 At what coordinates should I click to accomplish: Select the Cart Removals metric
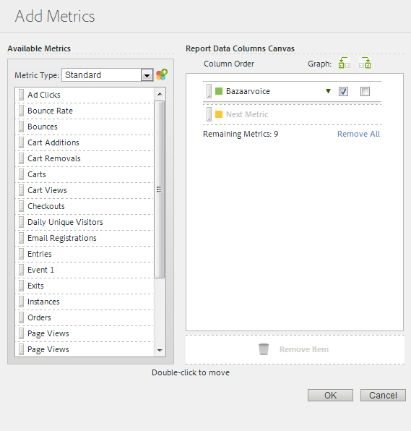tap(54, 158)
